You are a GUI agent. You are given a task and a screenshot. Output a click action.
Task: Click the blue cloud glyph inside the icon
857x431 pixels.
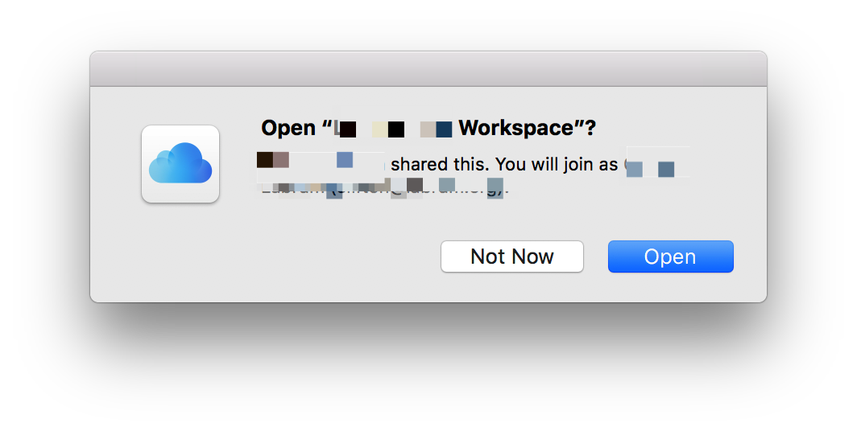point(180,163)
